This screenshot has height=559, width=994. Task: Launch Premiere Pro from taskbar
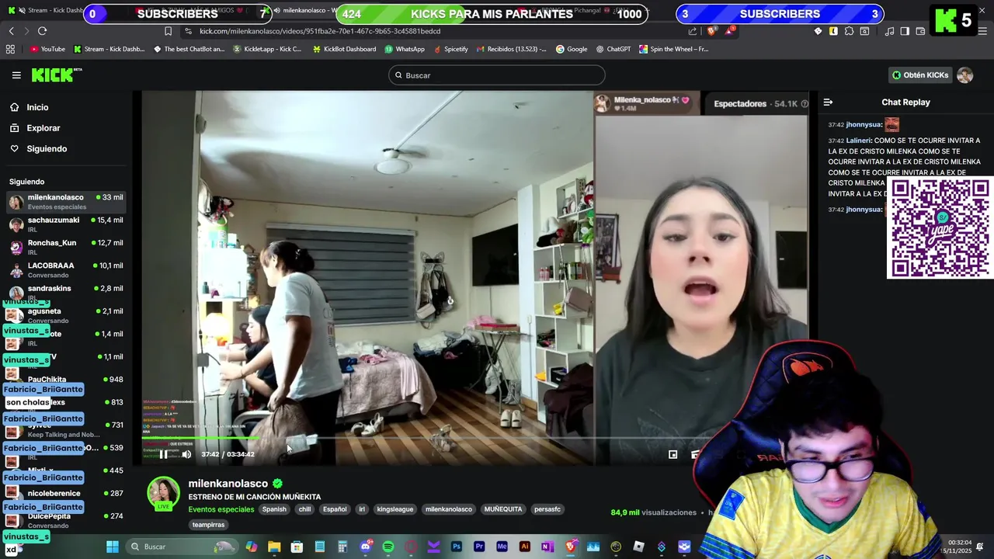[479, 547]
